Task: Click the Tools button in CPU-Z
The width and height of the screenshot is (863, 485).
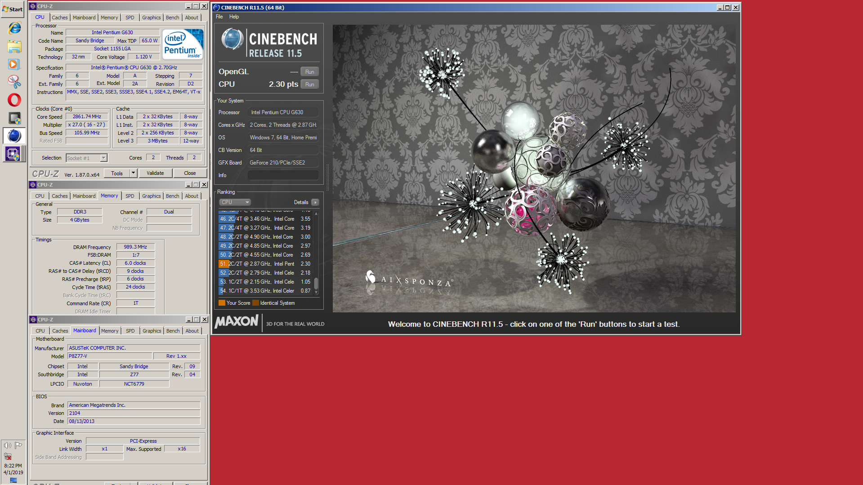Action: 117,173
